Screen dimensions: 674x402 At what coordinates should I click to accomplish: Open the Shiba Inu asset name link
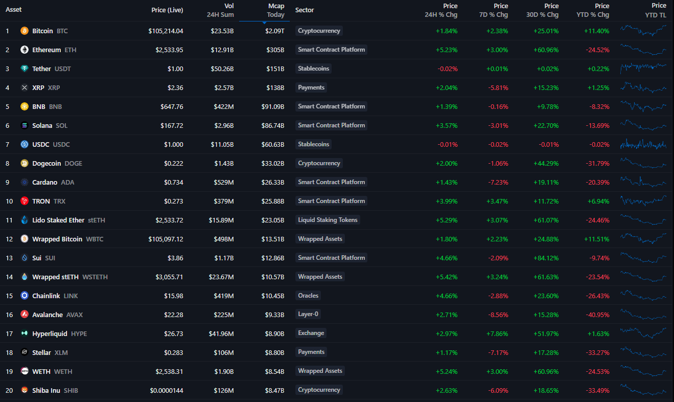[46, 390]
